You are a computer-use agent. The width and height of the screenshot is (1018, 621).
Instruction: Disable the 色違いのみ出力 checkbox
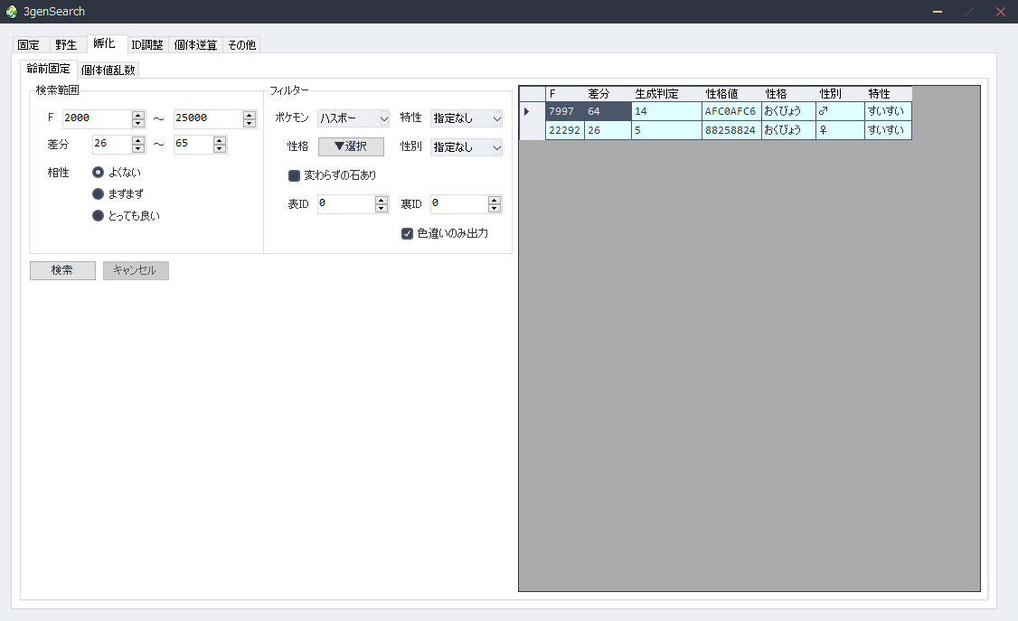407,232
